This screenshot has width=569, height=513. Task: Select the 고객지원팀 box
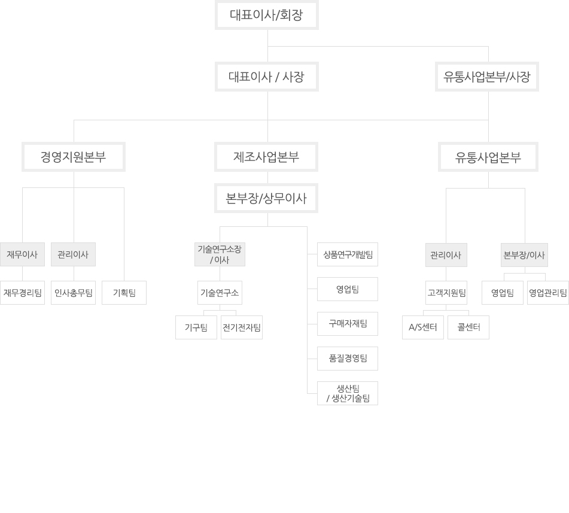[x=446, y=293]
